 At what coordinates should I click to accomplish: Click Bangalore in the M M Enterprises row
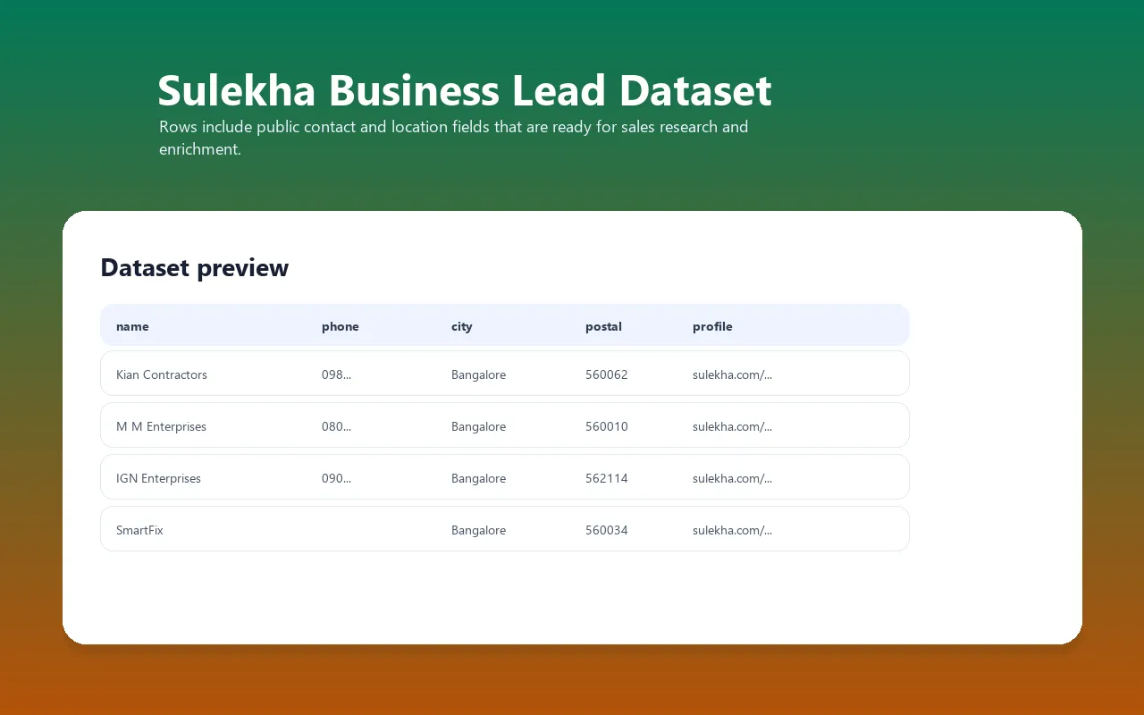pos(478,426)
